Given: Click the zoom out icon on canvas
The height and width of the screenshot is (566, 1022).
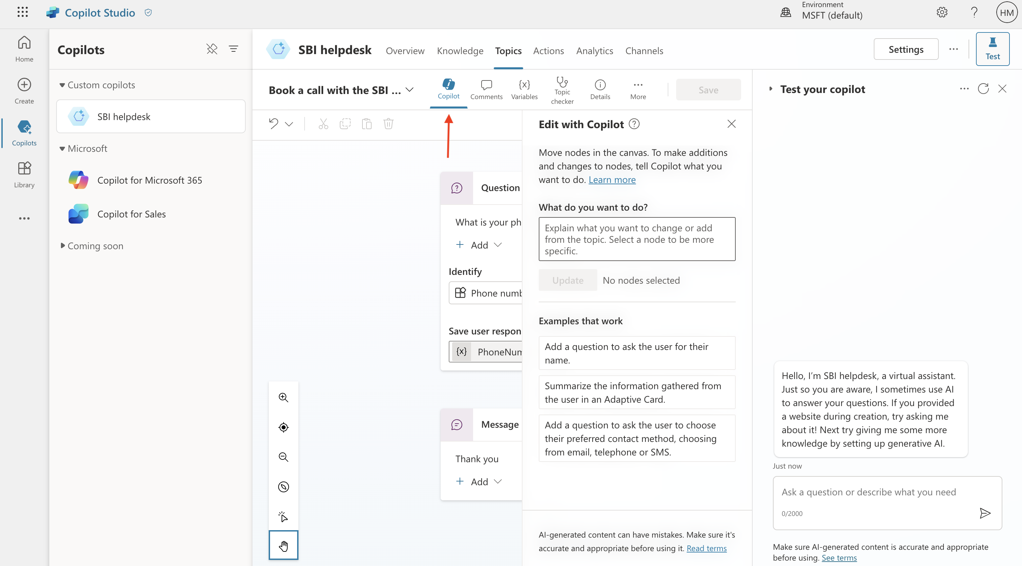Looking at the screenshot, I should click(283, 457).
